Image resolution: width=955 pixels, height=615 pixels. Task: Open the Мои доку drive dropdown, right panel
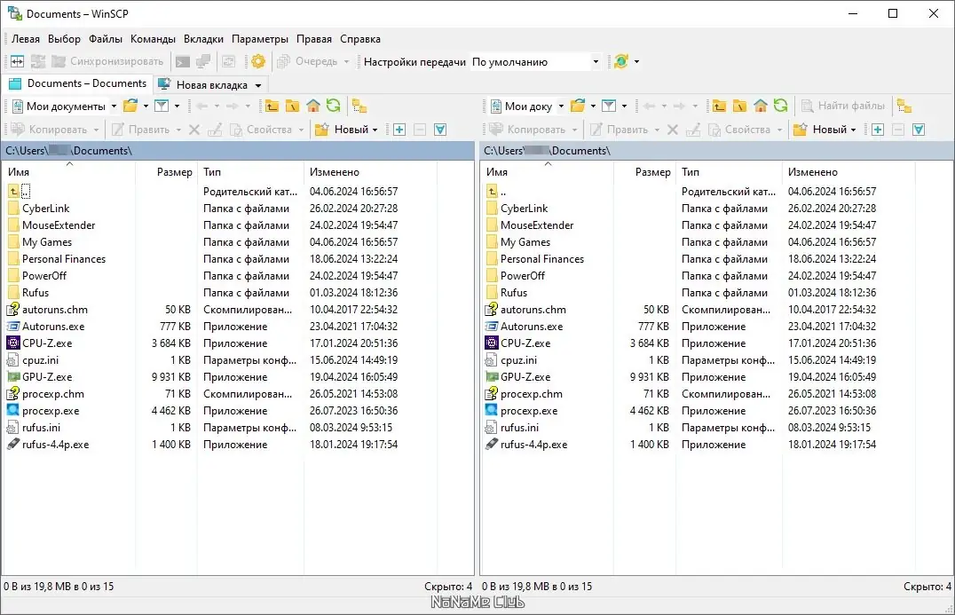tap(561, 106)
